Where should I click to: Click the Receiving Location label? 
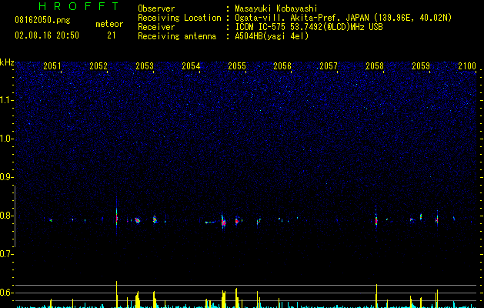pyautogui.click(x=179, y=18)
